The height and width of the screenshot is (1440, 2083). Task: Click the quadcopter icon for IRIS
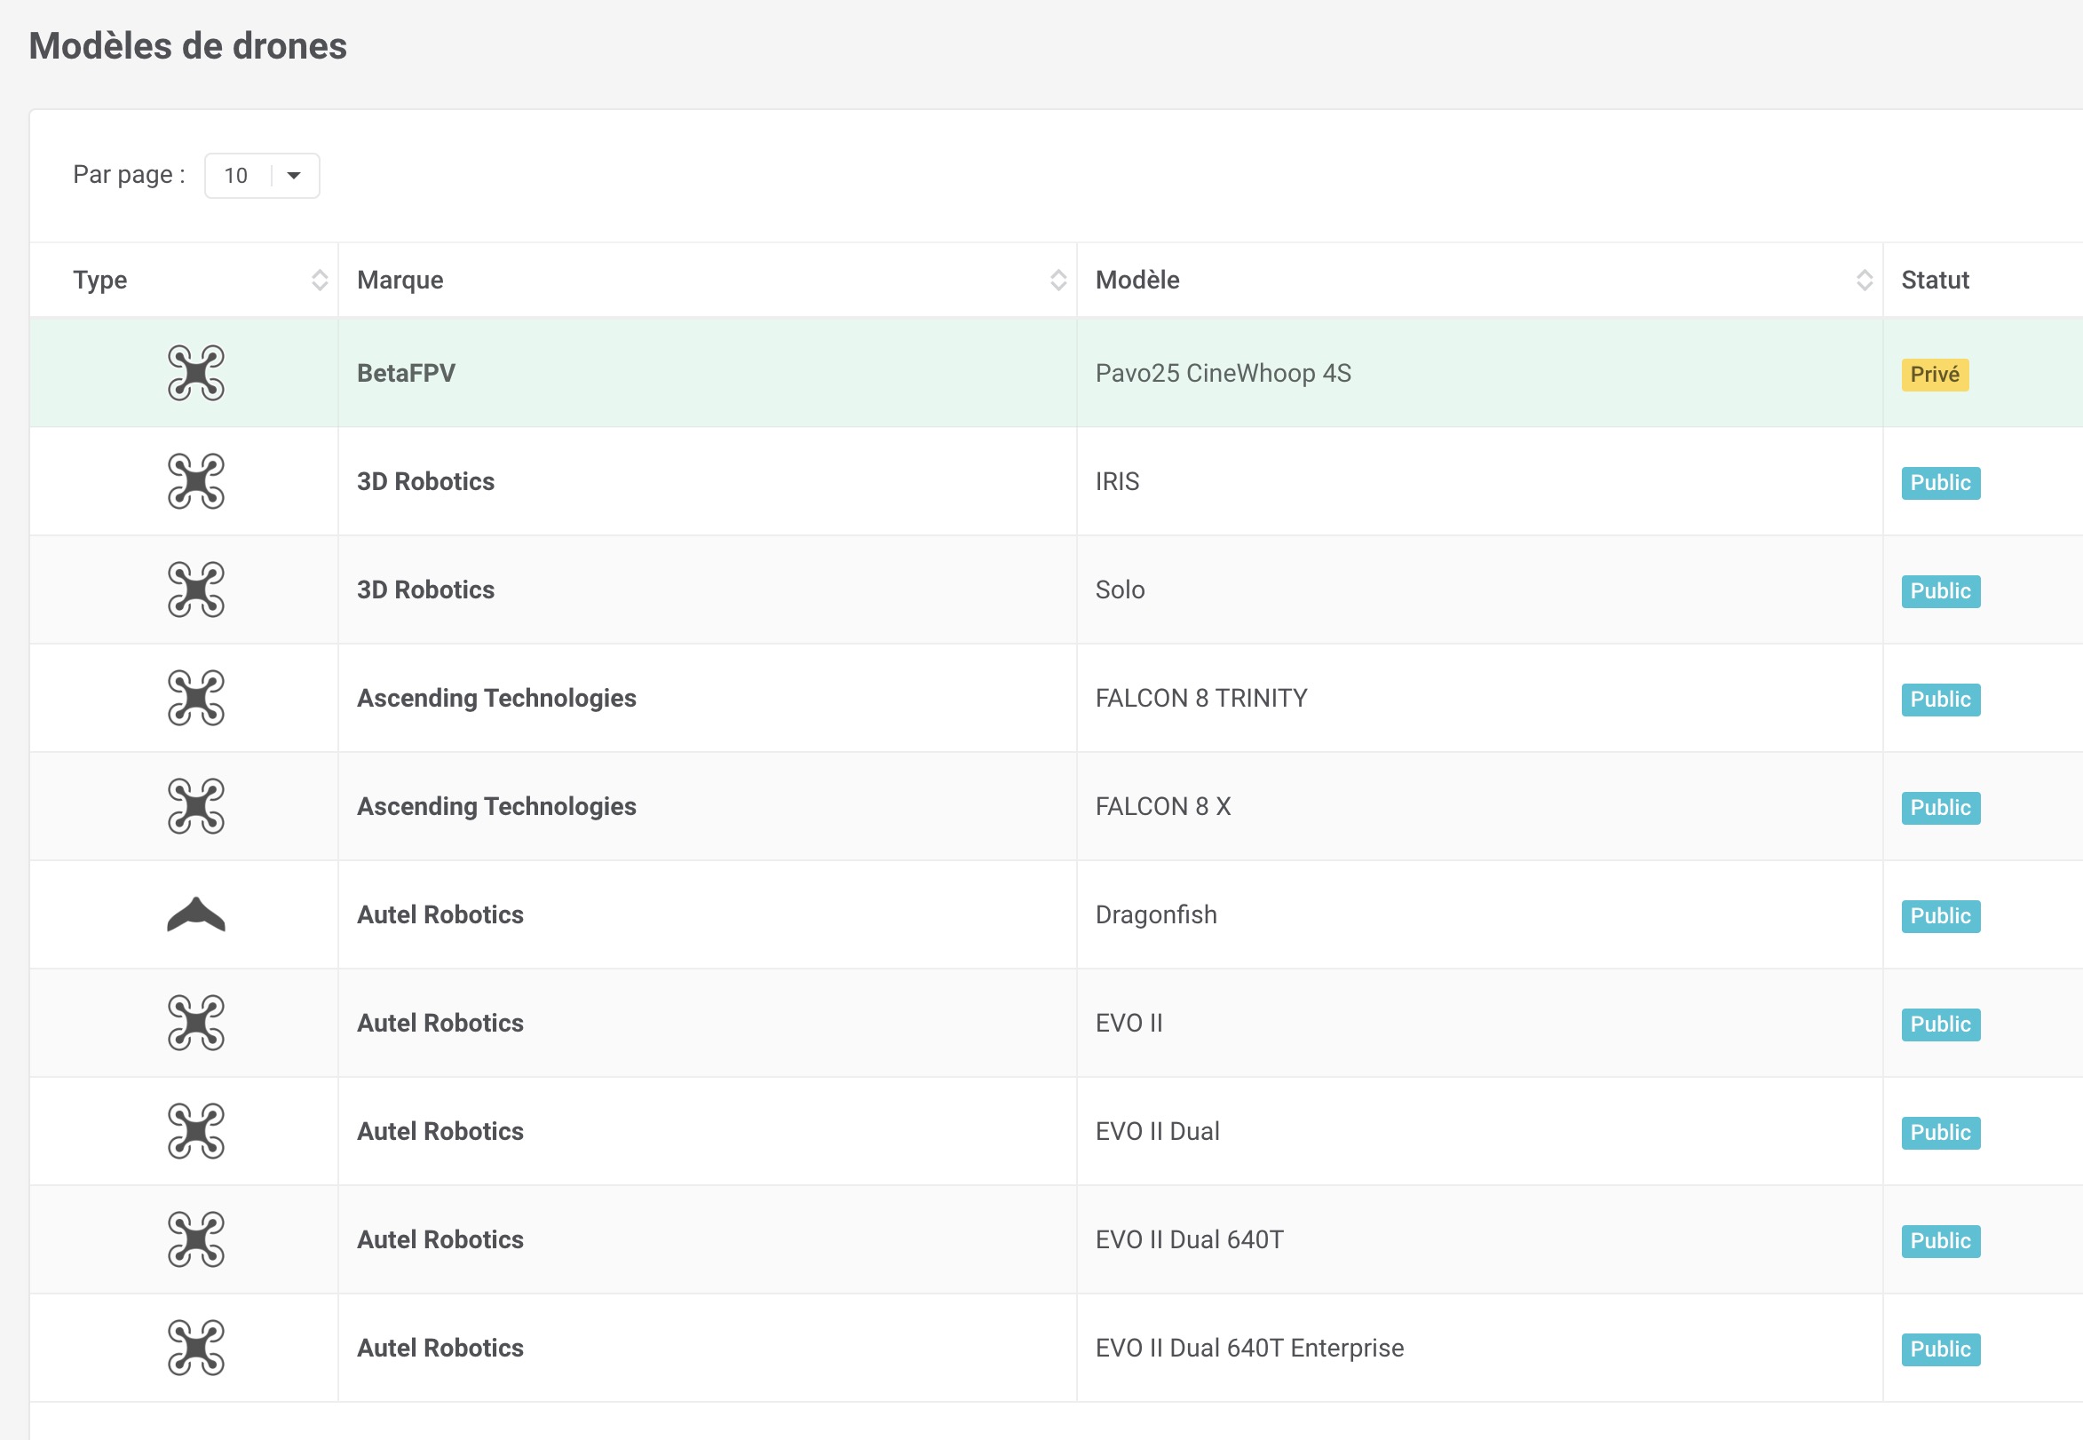pos(195,481)
